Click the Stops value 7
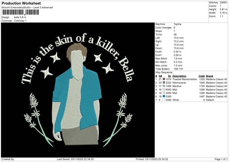Viewport: 229px width, 162px height. click(x=174, y=31)
